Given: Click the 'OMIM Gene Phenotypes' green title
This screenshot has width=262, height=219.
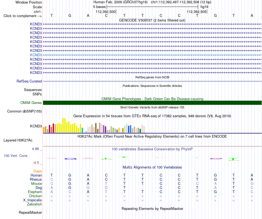Looking at the screenshot, I should tap(152, 99).
